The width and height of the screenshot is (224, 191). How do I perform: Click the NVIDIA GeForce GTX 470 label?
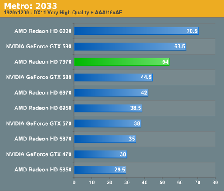click(x=39, y=154)
